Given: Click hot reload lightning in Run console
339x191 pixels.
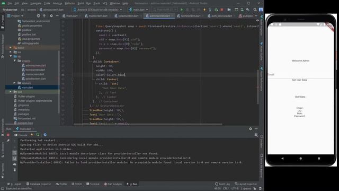Looking at the screenshot, I should click(32, 135).
